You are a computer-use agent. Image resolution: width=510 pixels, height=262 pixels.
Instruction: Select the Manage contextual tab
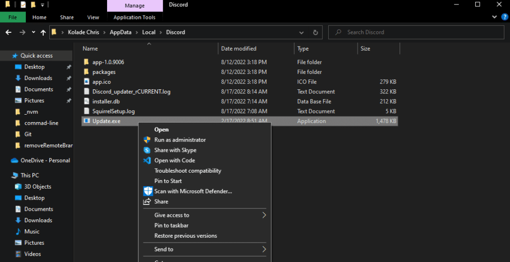pos(134,5)
